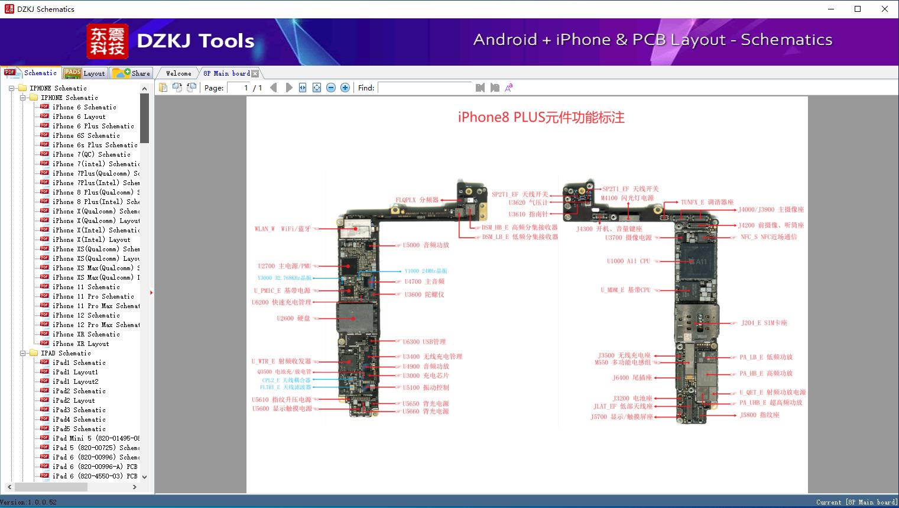899x508 pixels.
Task: Open iPhone 7(QC) Schematic
Action: [x=91, y=154]
